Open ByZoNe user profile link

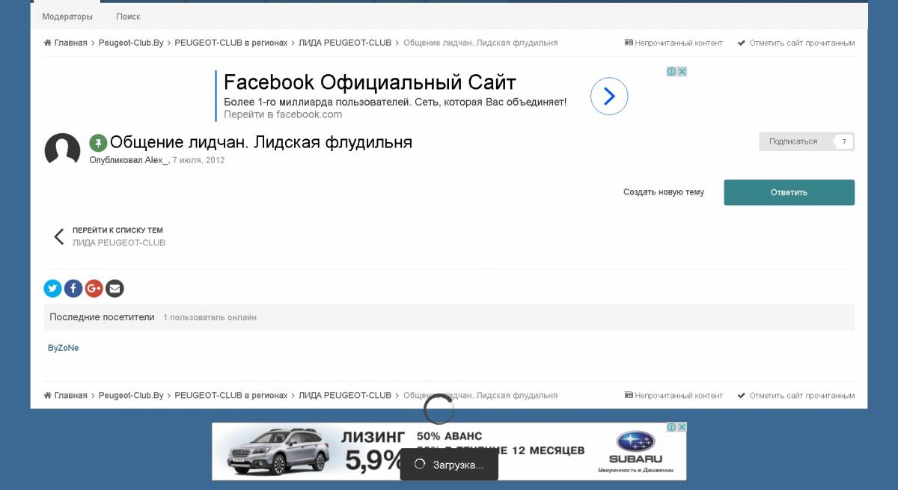63,348
